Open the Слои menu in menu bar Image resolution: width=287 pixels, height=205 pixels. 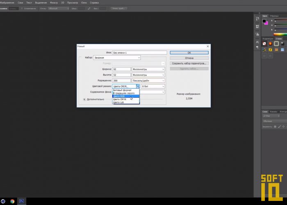[x=20, y=3]
